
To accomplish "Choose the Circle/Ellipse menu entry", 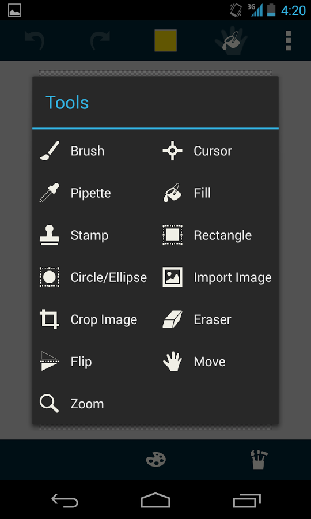I will pos(93,277).
